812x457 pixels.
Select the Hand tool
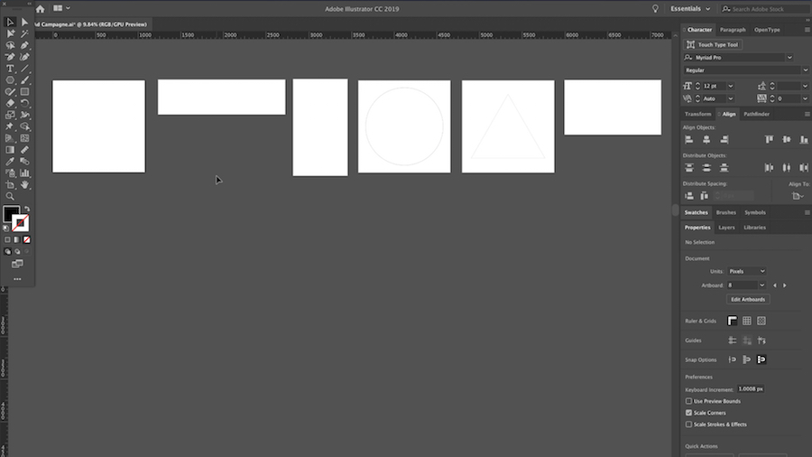tap(24, 185)
